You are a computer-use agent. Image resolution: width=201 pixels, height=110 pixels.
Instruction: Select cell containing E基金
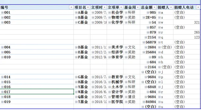click(82, 52)
